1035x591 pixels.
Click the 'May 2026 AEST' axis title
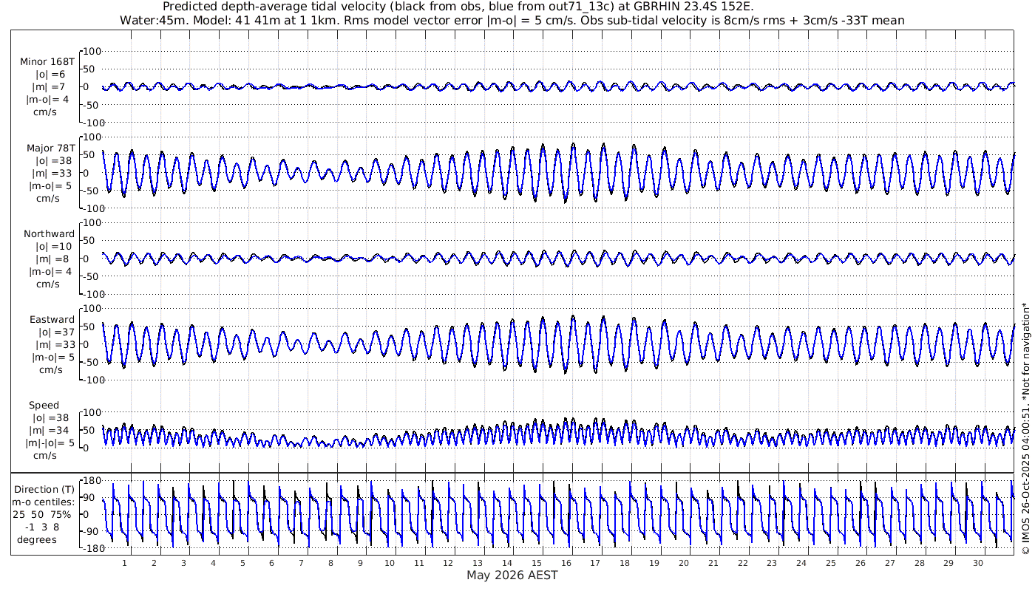(512, 575)
